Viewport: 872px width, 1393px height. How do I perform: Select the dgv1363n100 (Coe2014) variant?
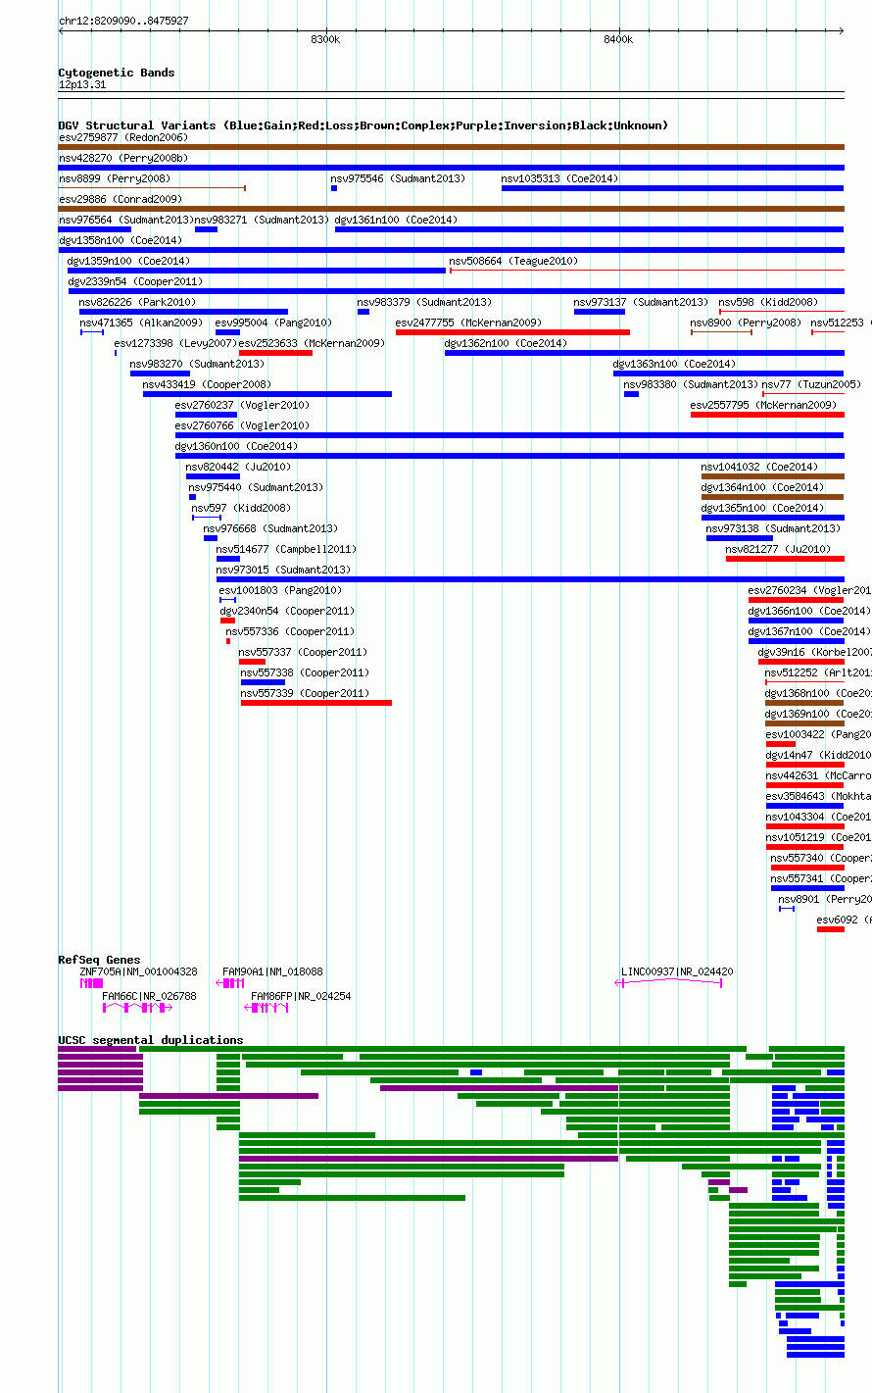coord(674,364)
